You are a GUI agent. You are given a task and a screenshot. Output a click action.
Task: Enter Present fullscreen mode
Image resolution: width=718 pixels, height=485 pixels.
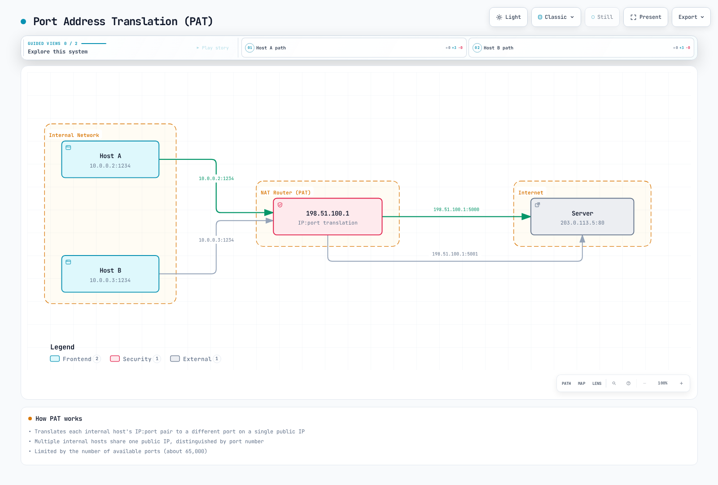(x=646, y=17)
